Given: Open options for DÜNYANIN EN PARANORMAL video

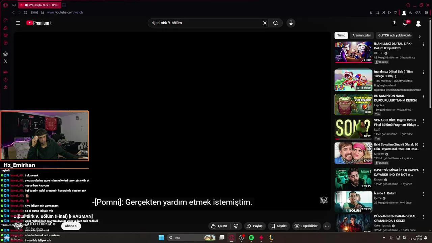Looking at the screenshot, I should pyautogui.click(x=423, y=217).
